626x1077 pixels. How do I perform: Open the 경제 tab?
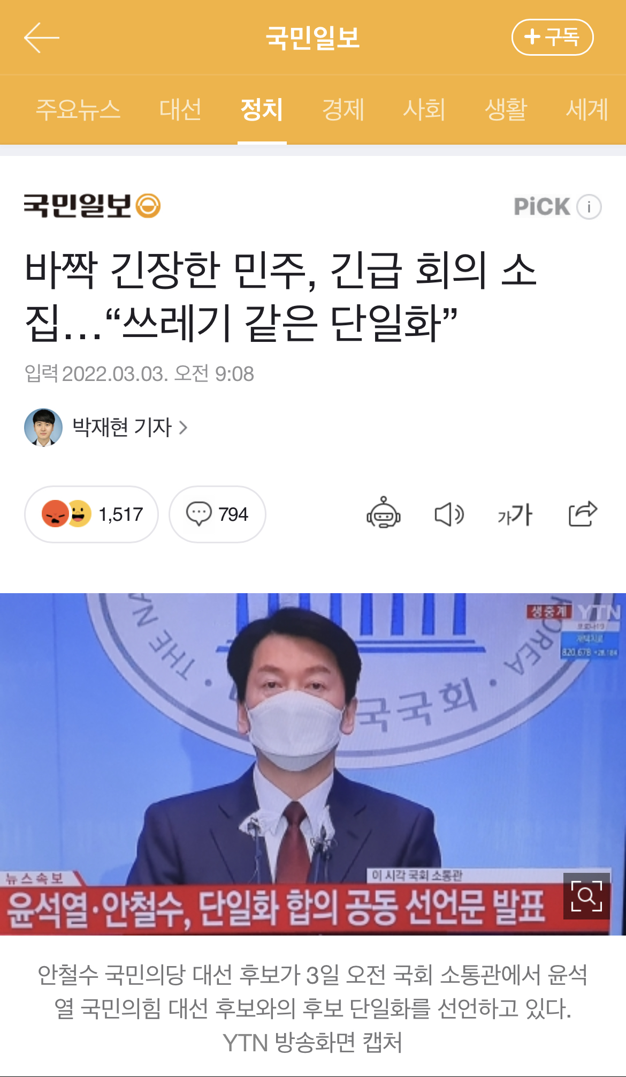pos(343,109)
